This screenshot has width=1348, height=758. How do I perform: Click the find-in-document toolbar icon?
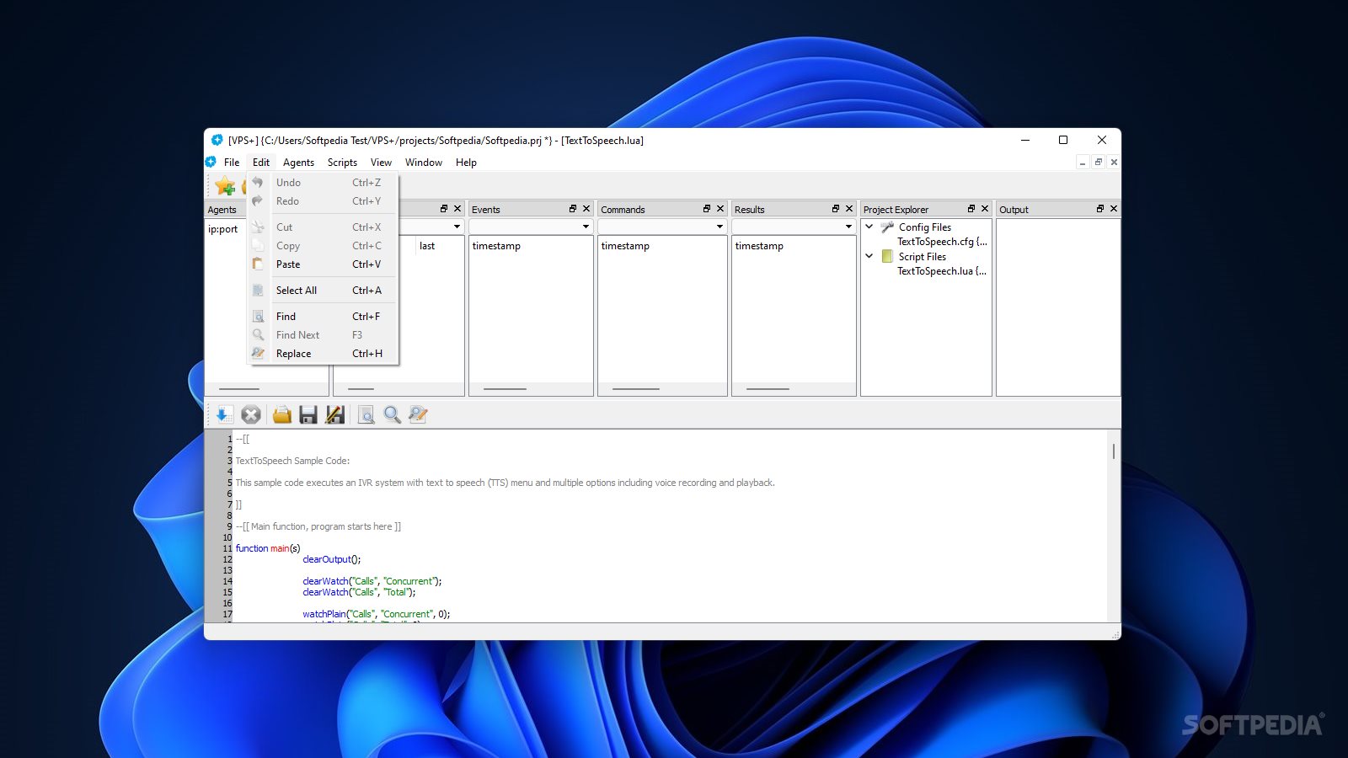point(366,414)
